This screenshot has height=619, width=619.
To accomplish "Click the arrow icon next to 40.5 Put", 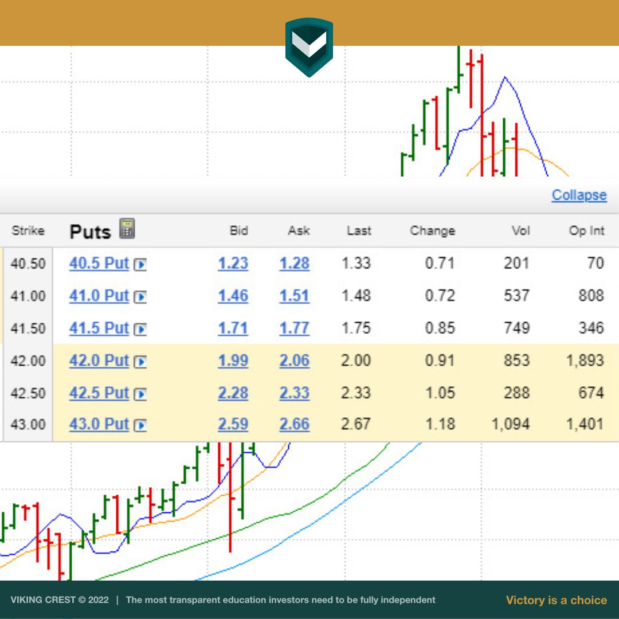I will (x=140, y=264).
